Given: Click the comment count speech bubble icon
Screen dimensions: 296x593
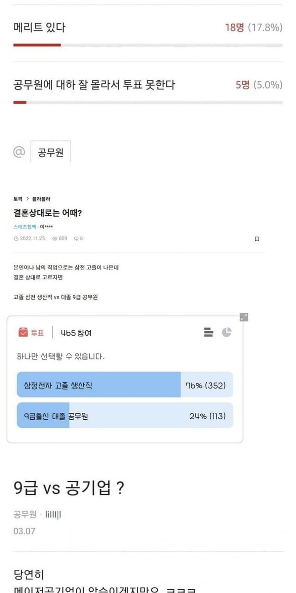Looking at the screenshot, I should (76, 239).
